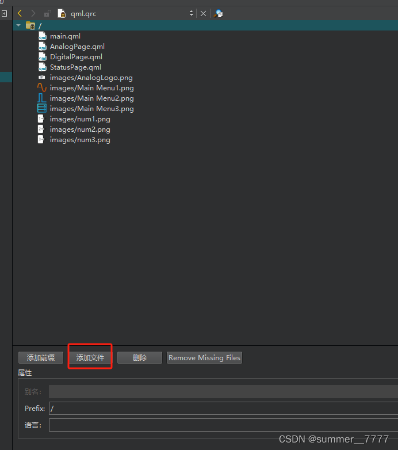Screen dimensions: 398x450
Task: Click the qml icon beside DigitalPage.qml
Action: 42,57
